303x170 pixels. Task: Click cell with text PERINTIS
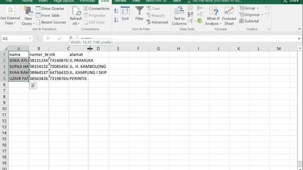79,79
